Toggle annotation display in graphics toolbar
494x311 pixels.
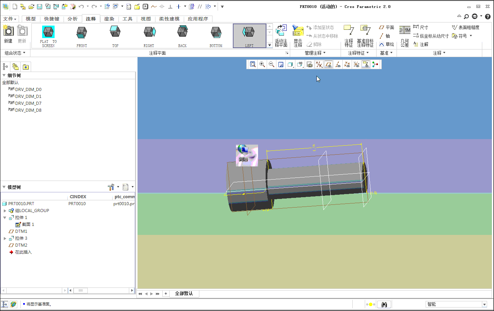pos(366,64)
